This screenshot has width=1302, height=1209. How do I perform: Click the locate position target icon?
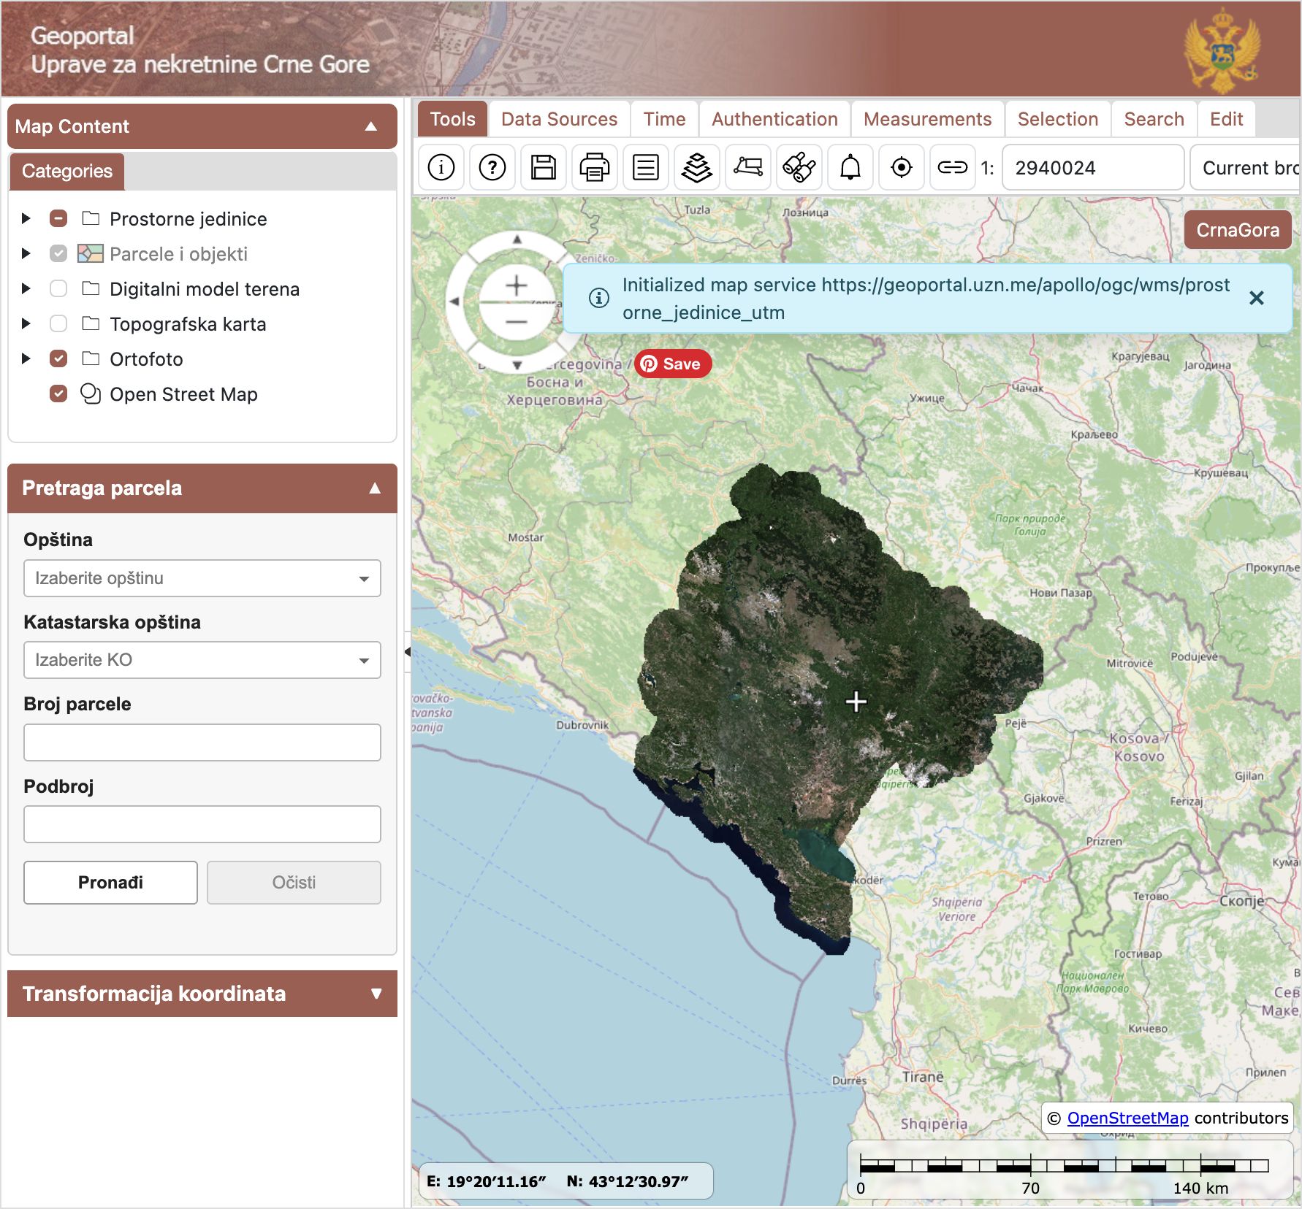[902, 168]
